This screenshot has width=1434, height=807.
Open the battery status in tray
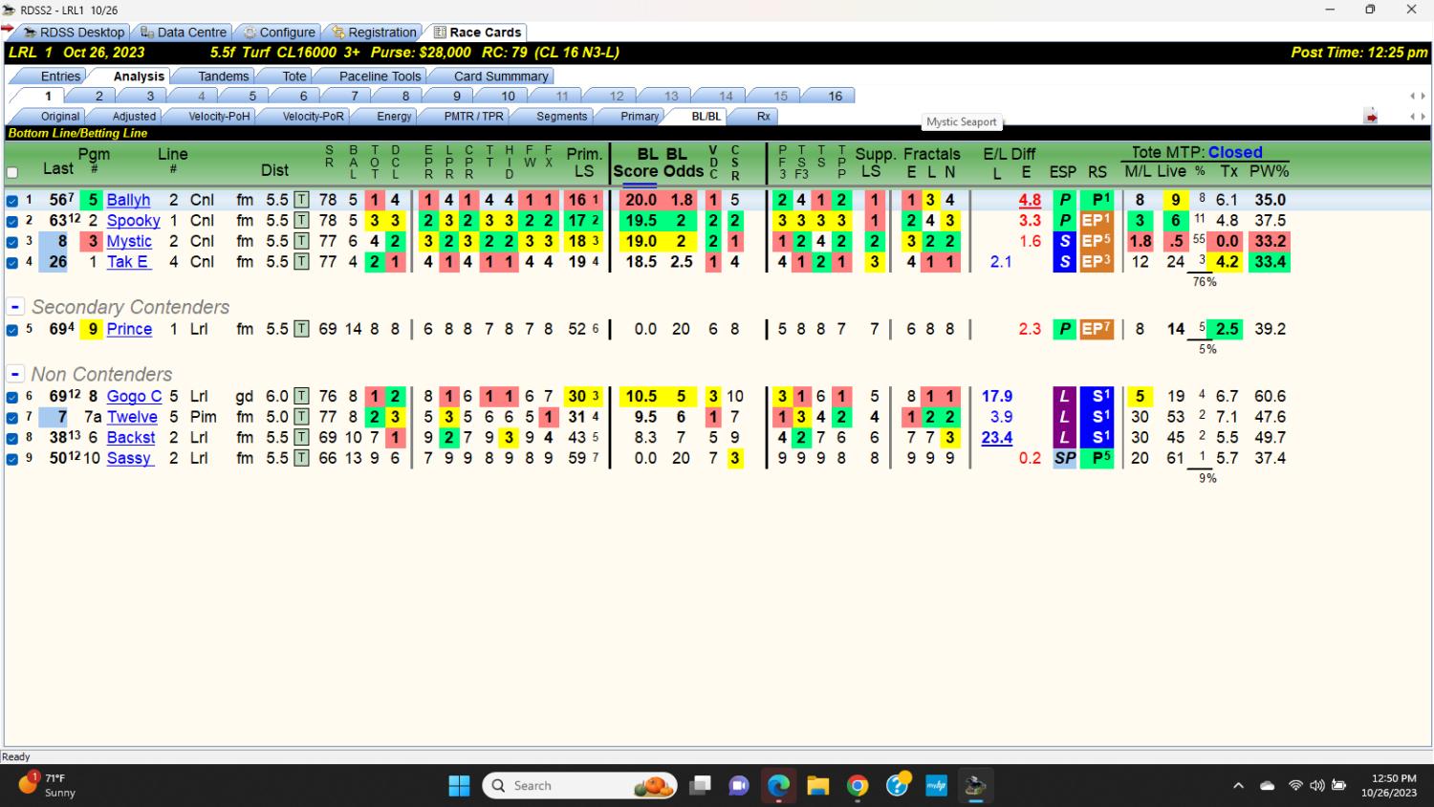tap(1339, 786)
